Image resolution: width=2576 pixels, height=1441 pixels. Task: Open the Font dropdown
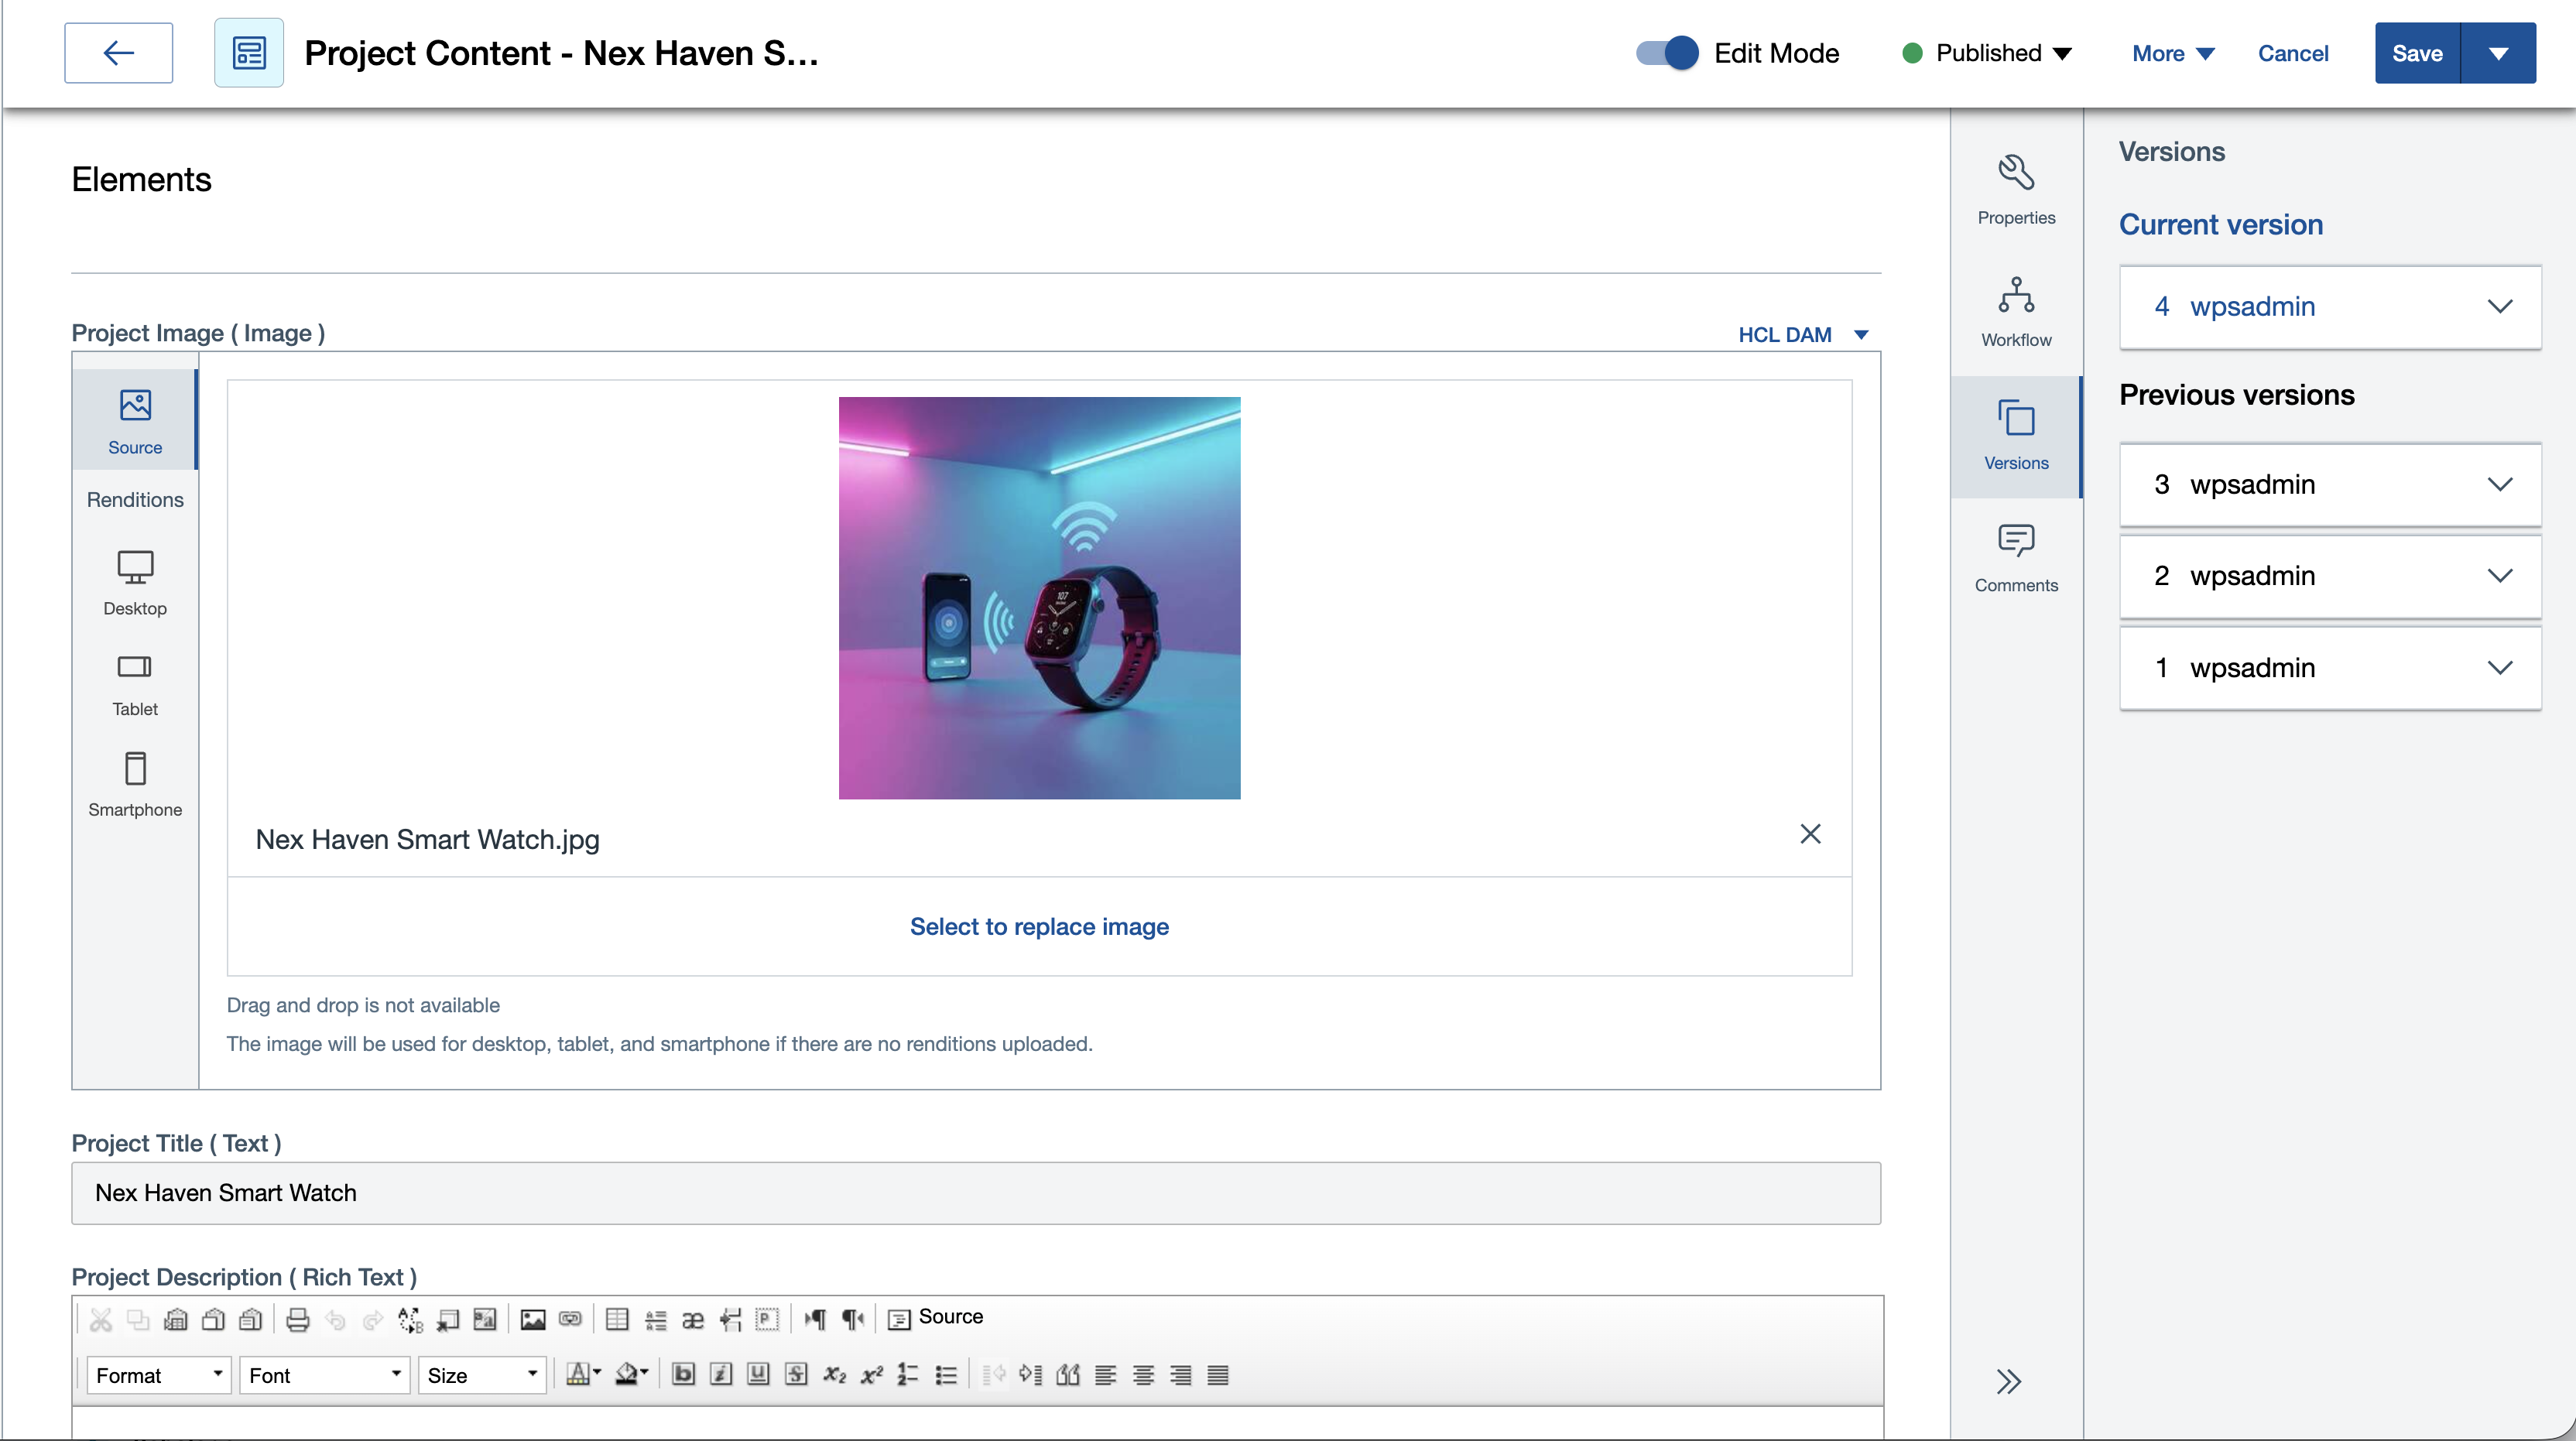tap(325, 1375)
